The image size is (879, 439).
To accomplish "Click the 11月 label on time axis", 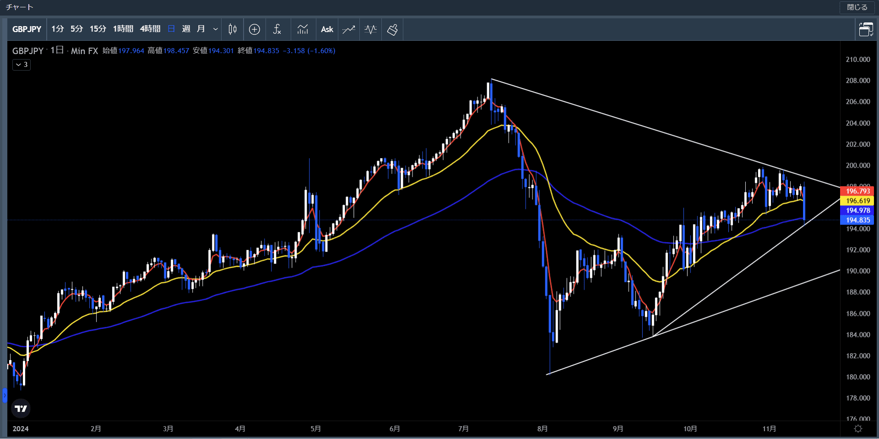I will [x=769, y=428].
